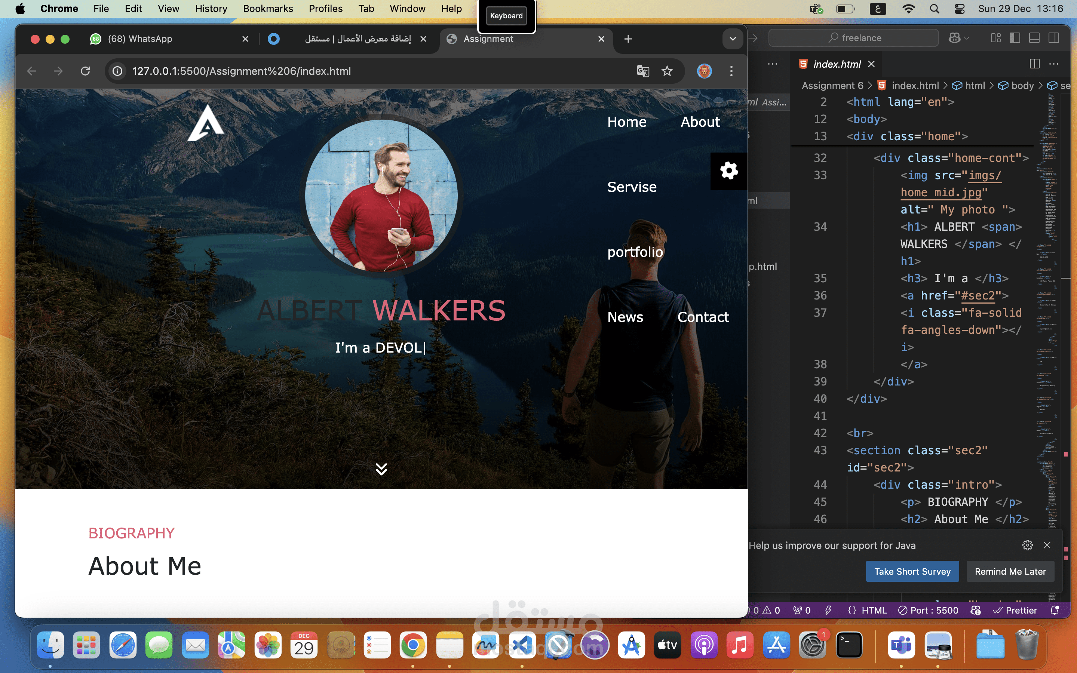Viewport: 1077px width, 673px height.
Task: Click the lightning bolt icon in the status bar
Action: (828, 610)
